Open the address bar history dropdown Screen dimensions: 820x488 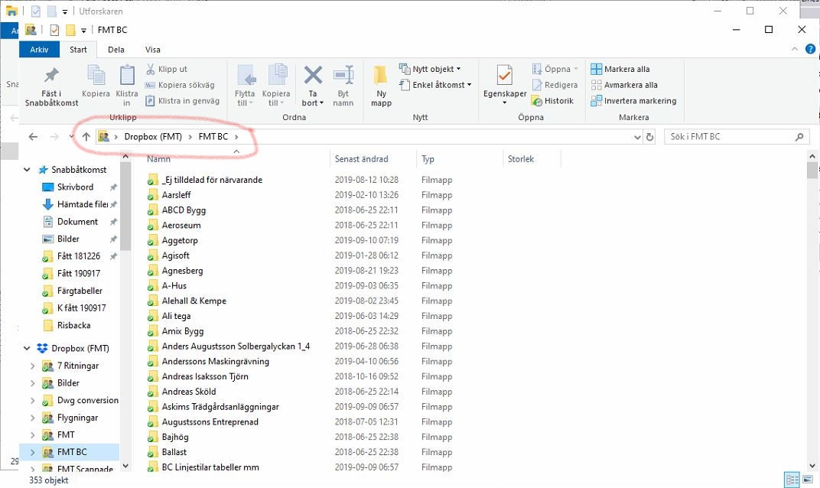coord(637,137)
